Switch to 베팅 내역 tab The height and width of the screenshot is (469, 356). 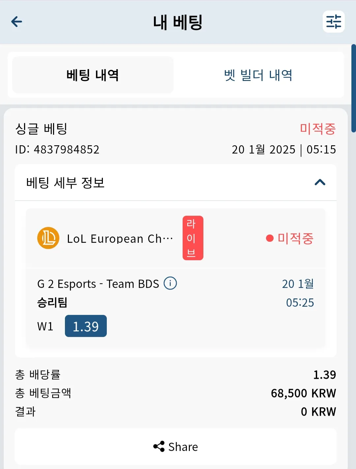[93, 75]
